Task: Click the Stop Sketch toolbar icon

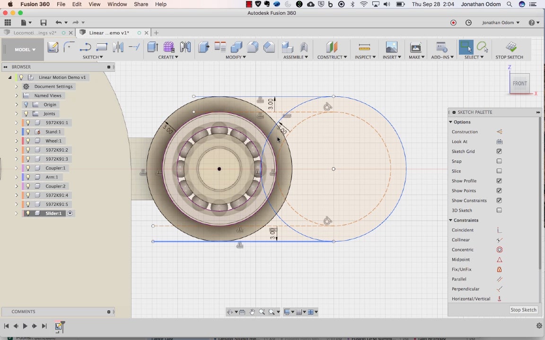Action: click(x=511, y=47)
